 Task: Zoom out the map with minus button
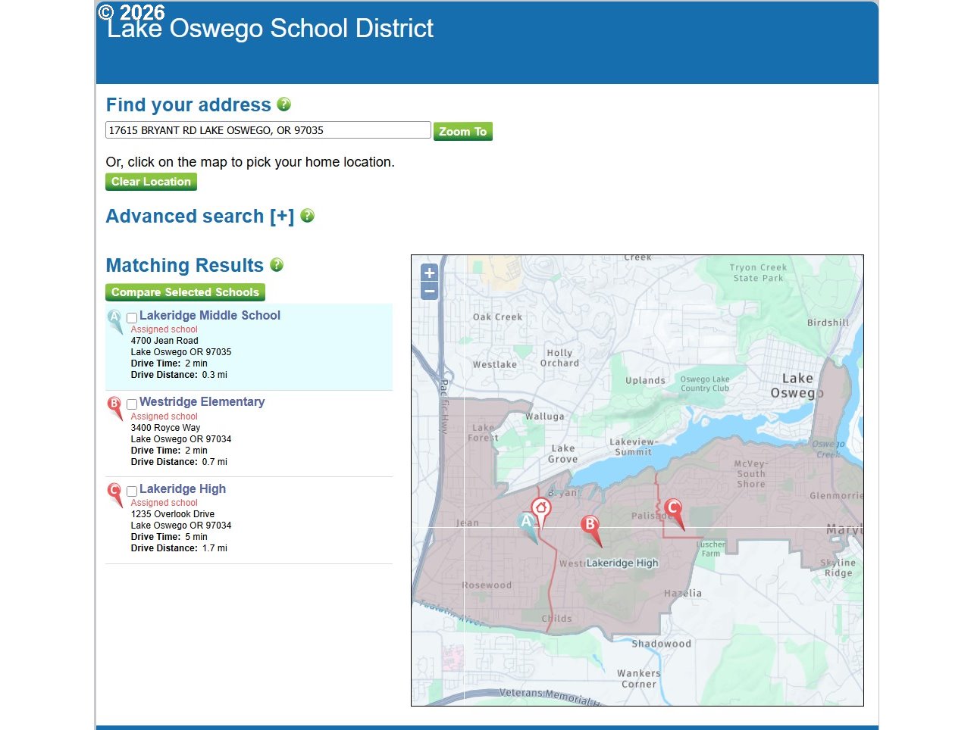(x=429, y=291)
